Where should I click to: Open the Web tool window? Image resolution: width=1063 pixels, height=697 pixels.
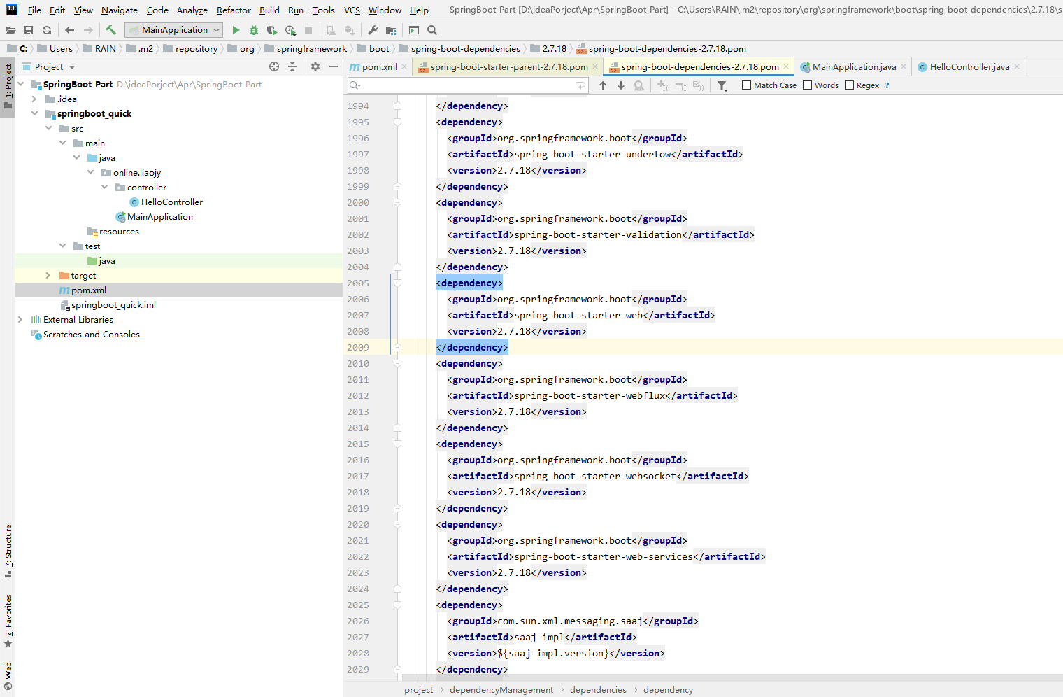(8, 676)
